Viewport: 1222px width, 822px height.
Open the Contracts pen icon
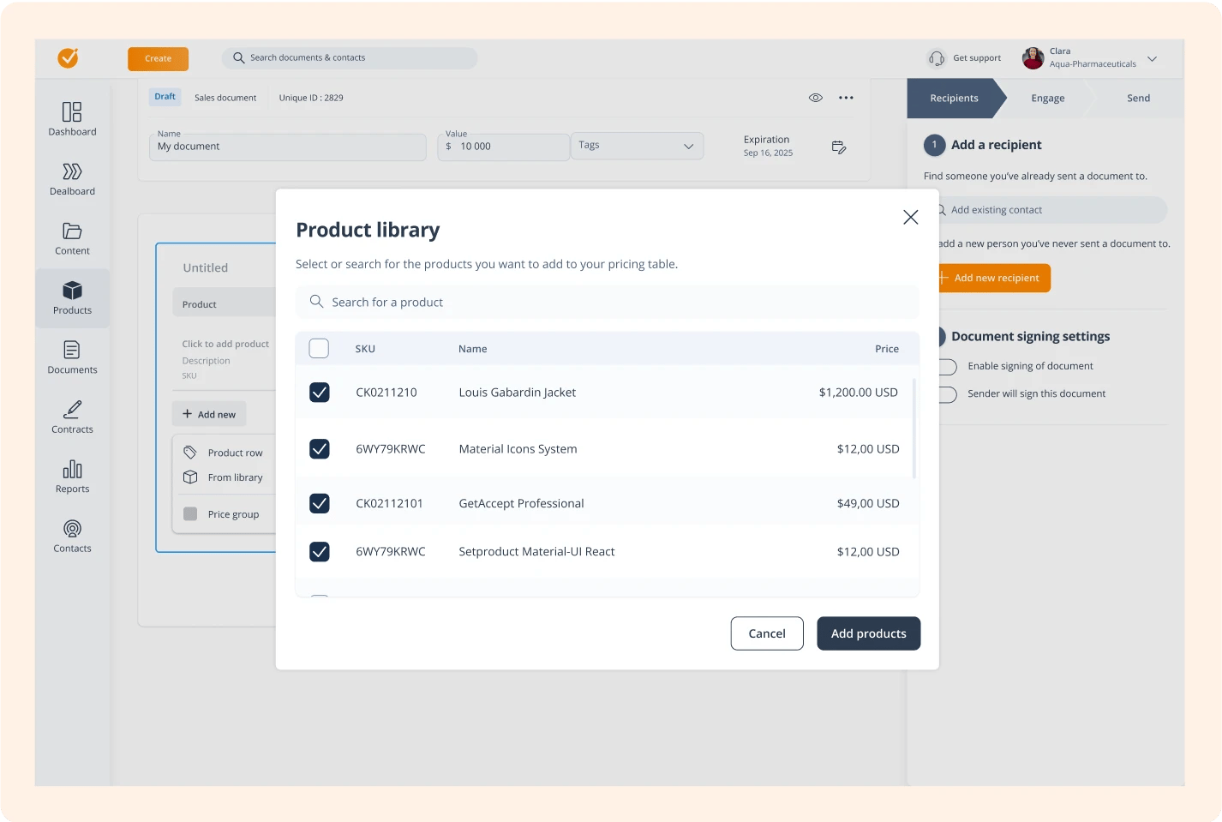(x=72, y=410)
